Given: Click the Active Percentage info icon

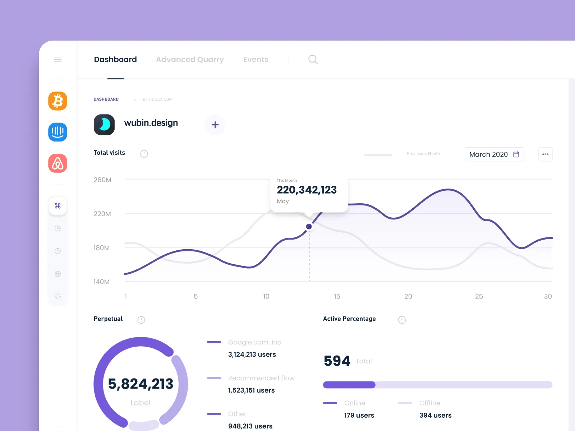Looking at the screenshot, I should click(402, 319).
